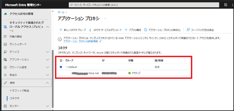Select コネクタ in sidebar
The image size is (234, 111).
tap(14, 98)
